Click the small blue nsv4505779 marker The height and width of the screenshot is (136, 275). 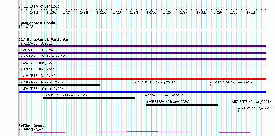pos(239,111)
